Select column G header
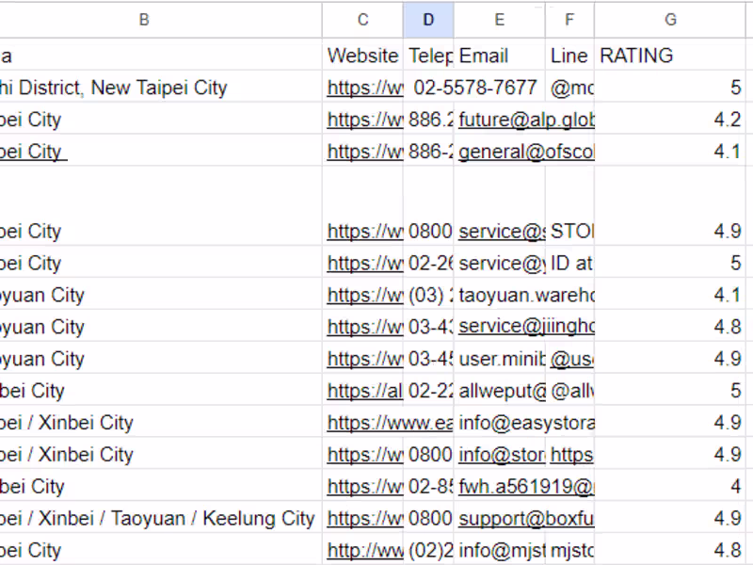 pos(670,20)
